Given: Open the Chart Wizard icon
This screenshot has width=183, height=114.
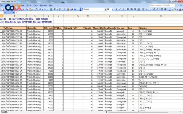Looking at the screenshot, I should tap(68, 9).
